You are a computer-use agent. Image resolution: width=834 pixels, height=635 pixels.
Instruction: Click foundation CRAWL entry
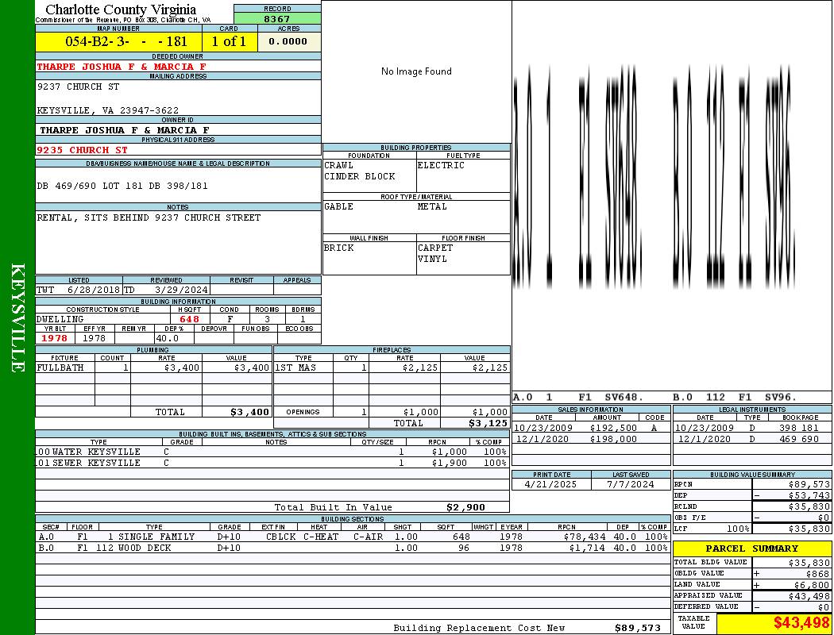[339, 165]
